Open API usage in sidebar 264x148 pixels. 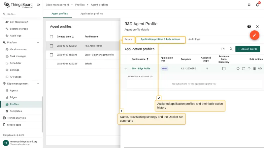(21, 77)
